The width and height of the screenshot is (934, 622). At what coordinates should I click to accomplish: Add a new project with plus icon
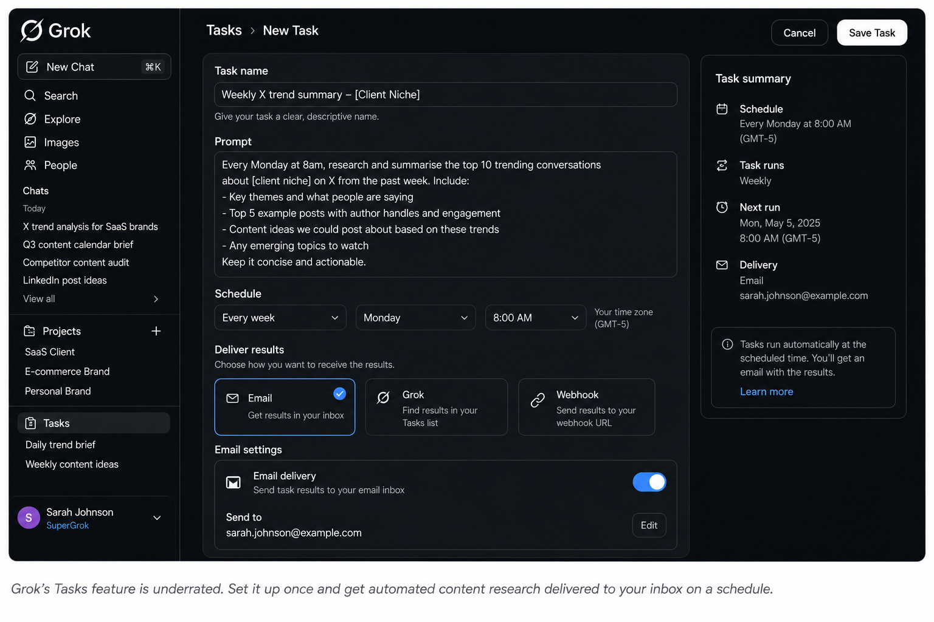pyautogui.click(x=156, y=331)
